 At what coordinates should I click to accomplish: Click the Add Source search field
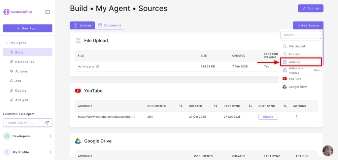pos(301,35)
